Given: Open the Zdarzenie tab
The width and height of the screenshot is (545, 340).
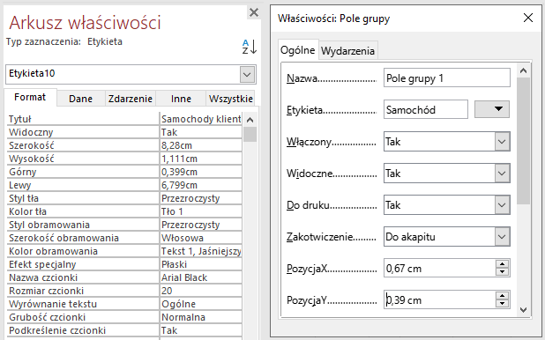Looking at the screenshot, I should point(131,99).
